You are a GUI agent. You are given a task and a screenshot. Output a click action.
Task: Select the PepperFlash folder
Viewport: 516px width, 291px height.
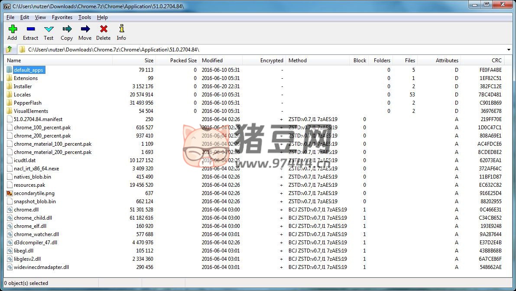click(x=27, y=103)
